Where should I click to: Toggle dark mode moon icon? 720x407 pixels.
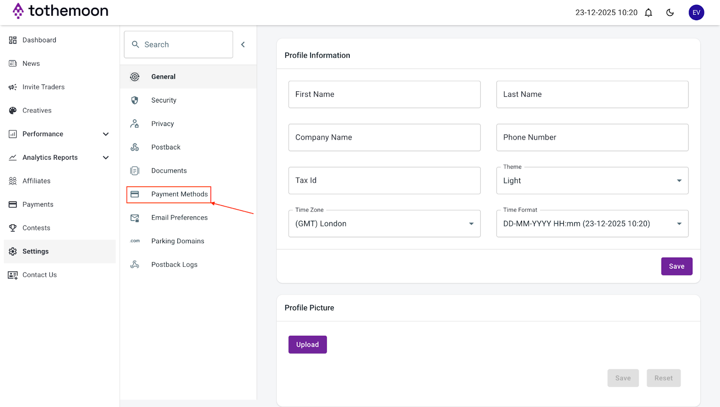(x=670, y=13)
